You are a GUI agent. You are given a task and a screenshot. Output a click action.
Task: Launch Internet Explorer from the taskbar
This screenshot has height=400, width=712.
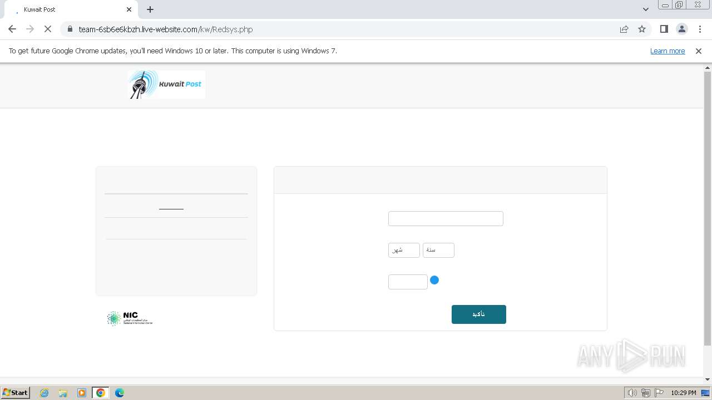[44, 393]
